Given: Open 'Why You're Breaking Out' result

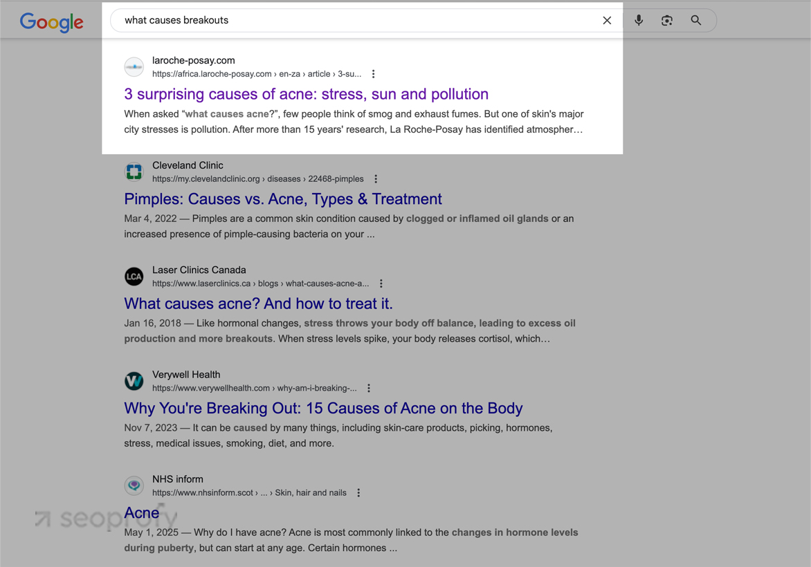Looking at the screenshot, I should click(x=323, y=409).
